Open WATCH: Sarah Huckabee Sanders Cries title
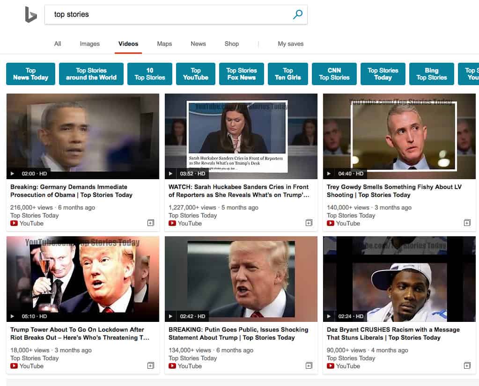 [239, 191]
